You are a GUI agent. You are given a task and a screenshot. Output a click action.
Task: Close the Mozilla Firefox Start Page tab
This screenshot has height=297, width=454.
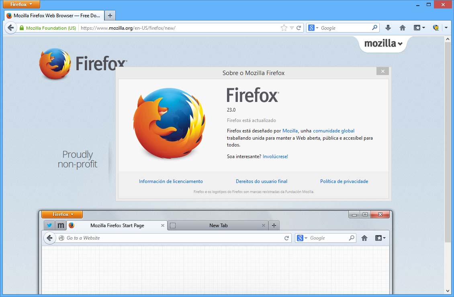click(x=162, y=226)
